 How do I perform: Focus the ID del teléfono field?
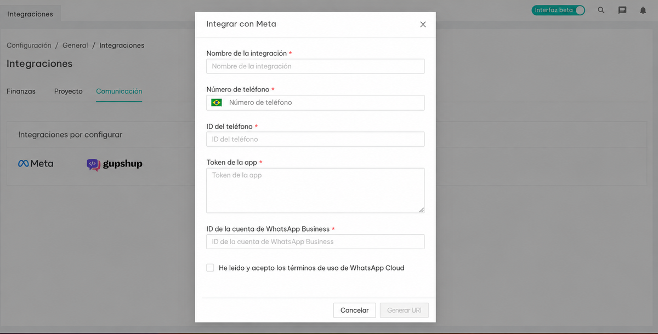[315, 139]
